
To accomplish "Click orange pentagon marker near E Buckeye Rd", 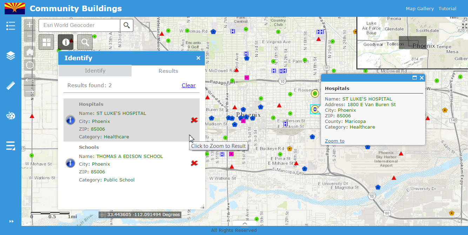I will [289, 148].
